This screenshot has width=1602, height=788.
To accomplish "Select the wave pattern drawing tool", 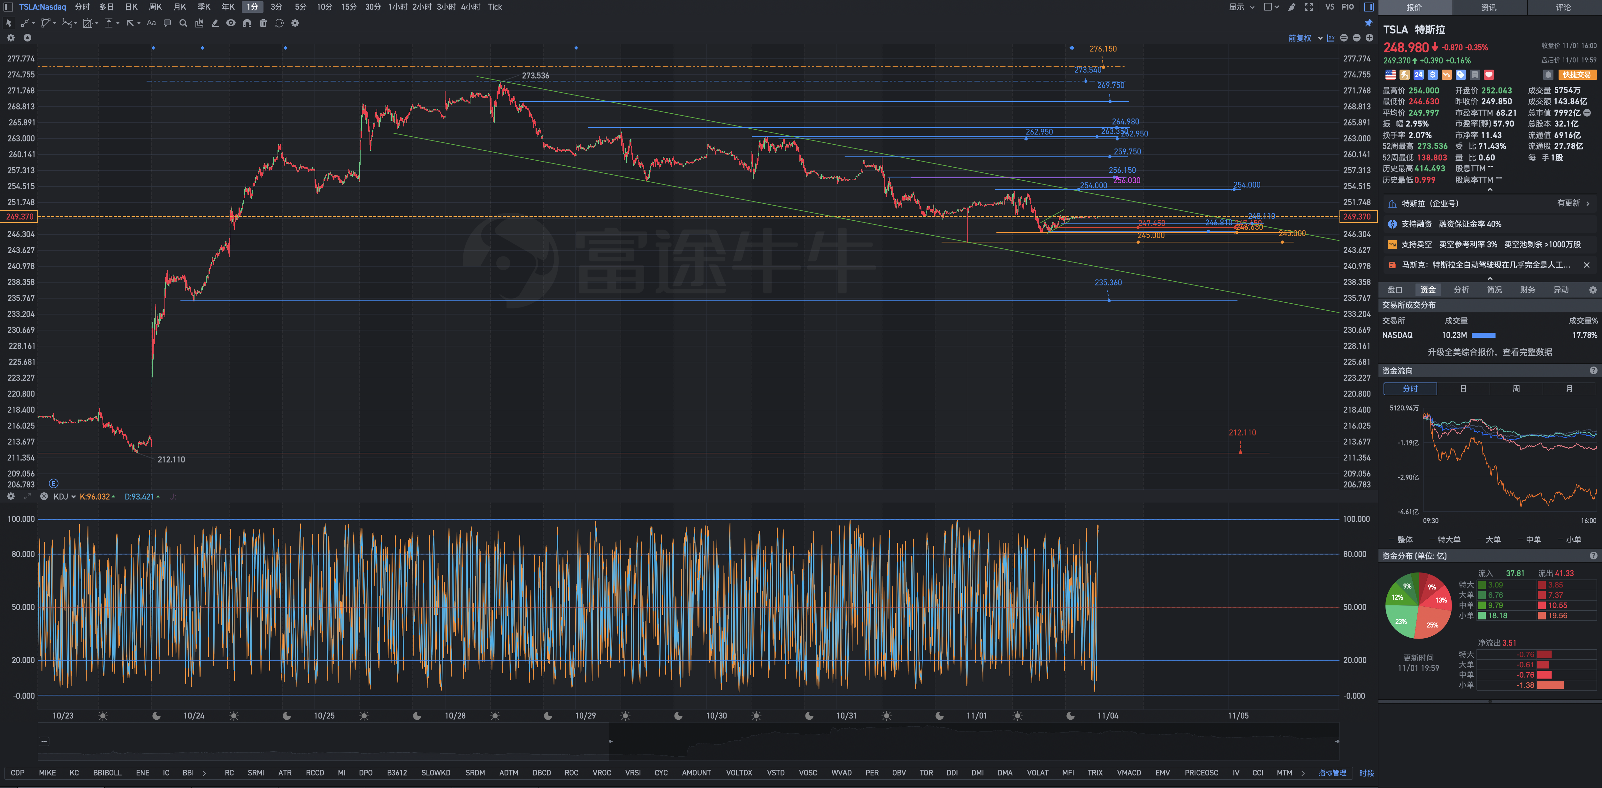I will (67, 23).
